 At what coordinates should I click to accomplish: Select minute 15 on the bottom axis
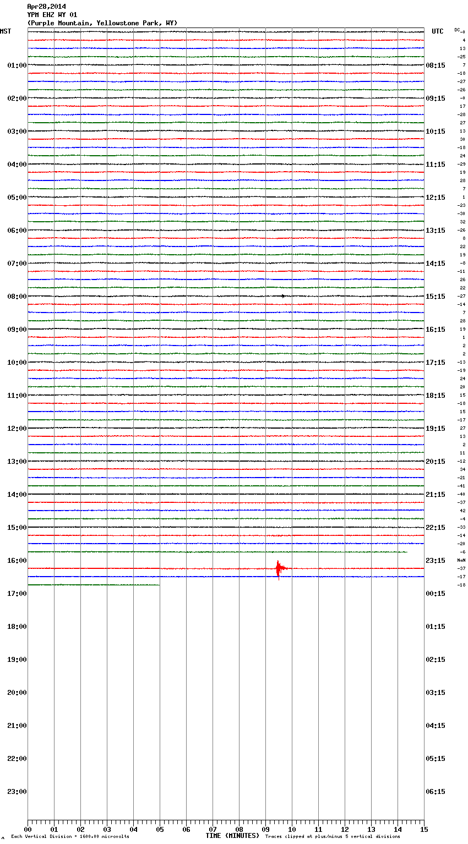pos(423,830)
